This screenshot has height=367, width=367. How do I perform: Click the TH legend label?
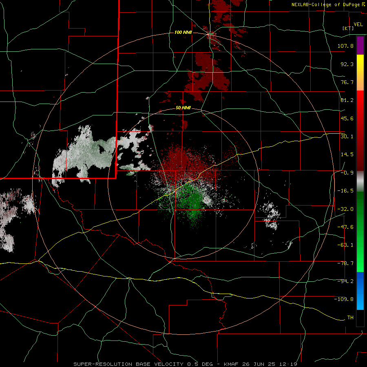[x=350, y=318]
